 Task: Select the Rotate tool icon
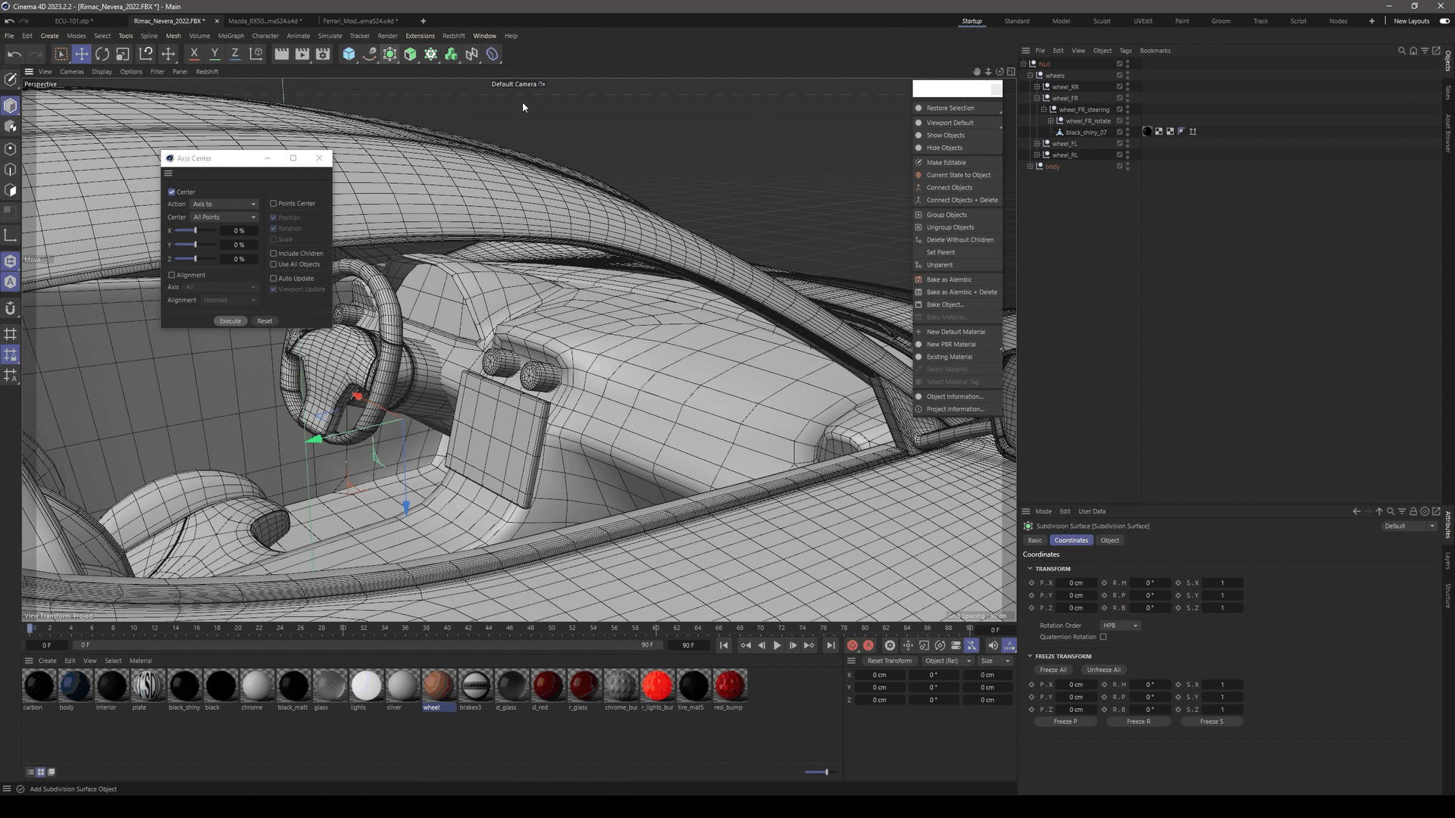[102, 54]
